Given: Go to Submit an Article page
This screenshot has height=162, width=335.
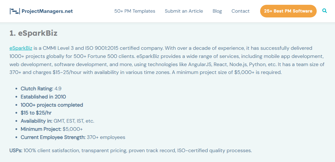Looking at the screenshot, I should click(x=184, y=11).
